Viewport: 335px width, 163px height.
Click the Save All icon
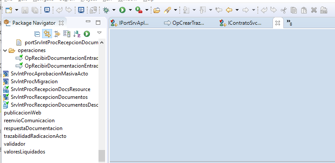pos(35,10)
